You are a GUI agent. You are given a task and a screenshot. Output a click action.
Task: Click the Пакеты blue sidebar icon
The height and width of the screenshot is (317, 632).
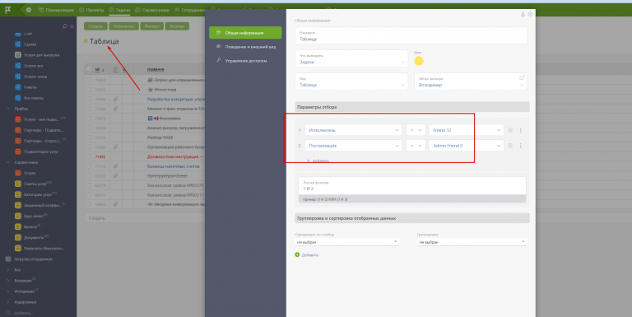click(x=18, y=87)
